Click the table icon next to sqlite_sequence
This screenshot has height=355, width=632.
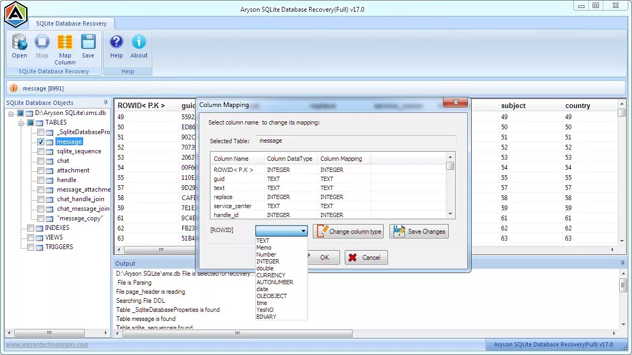click(x=50, y=152)
